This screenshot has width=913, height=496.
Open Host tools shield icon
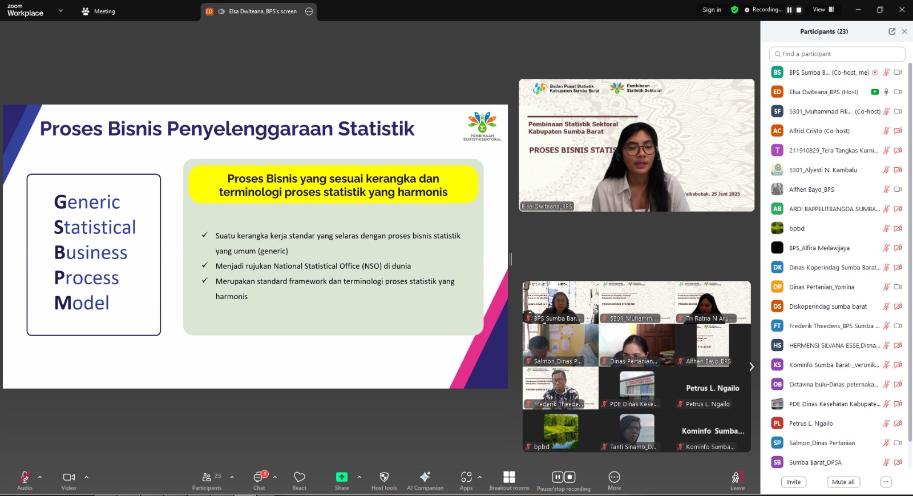[384, 477]
